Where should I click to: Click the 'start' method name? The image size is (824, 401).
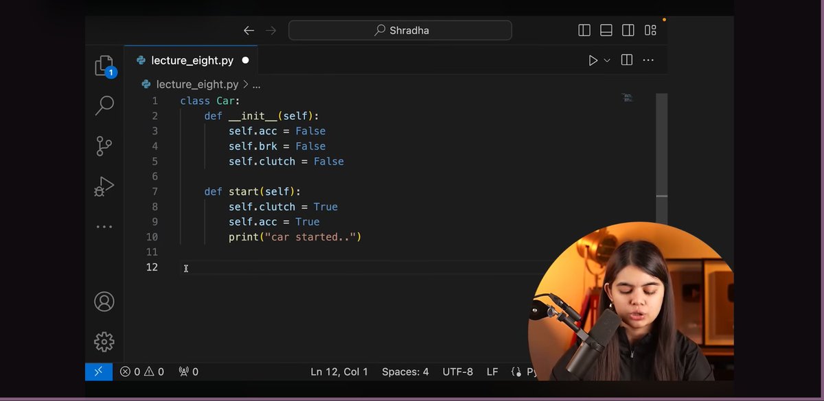coord(244,191)
